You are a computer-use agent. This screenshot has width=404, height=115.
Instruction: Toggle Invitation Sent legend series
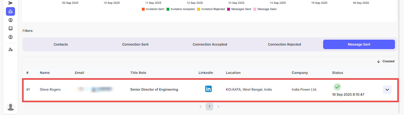(x=153, y=9)
